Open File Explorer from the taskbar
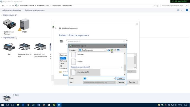190x107 pixels. tap(18, 105)
